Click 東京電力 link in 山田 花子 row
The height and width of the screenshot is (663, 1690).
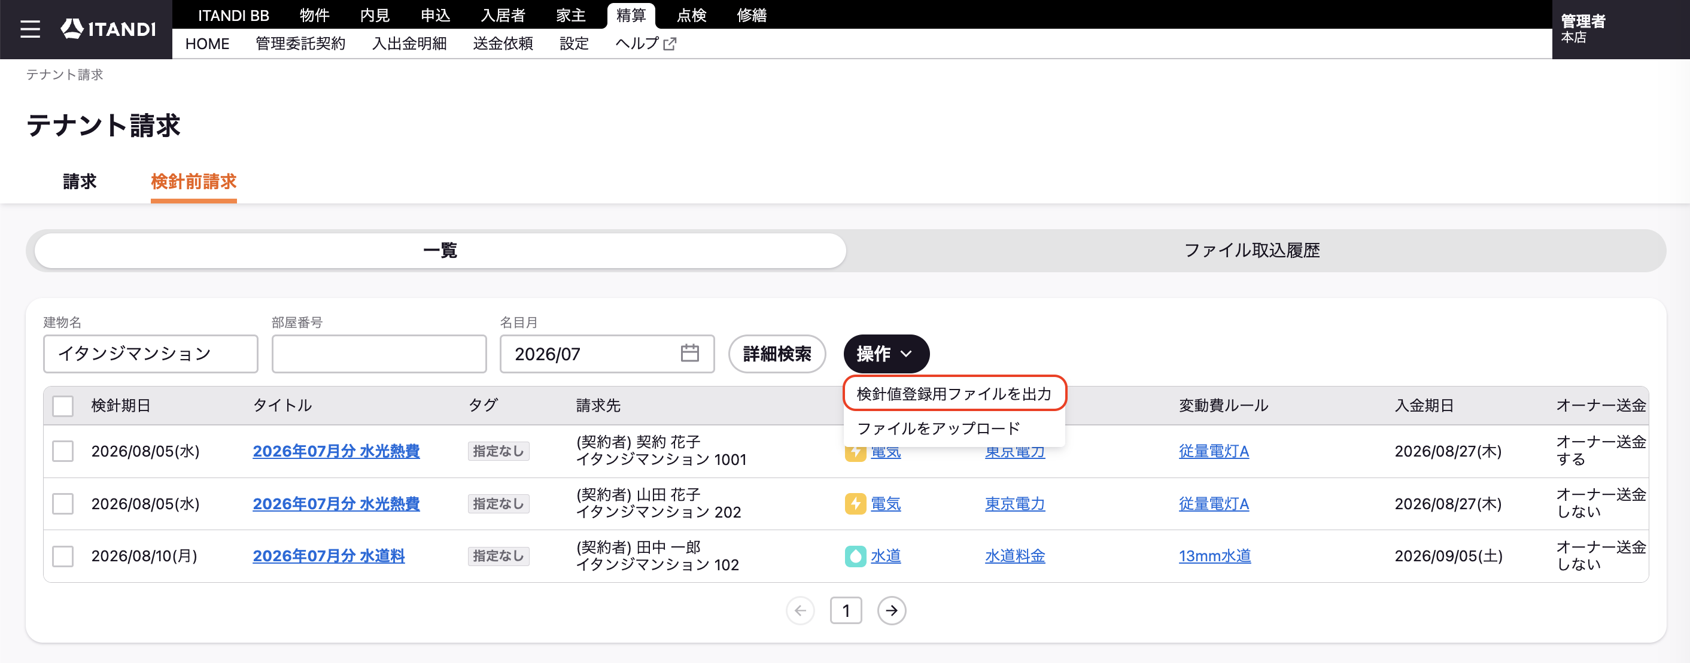(x=1014, y=504)
